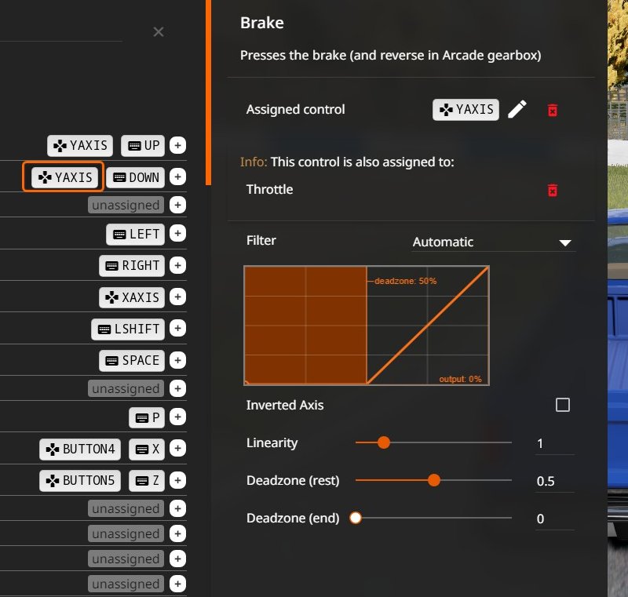628x597 pixels.
Task: Delete the assigned control using the red trash icon
Action: point(553,110)
